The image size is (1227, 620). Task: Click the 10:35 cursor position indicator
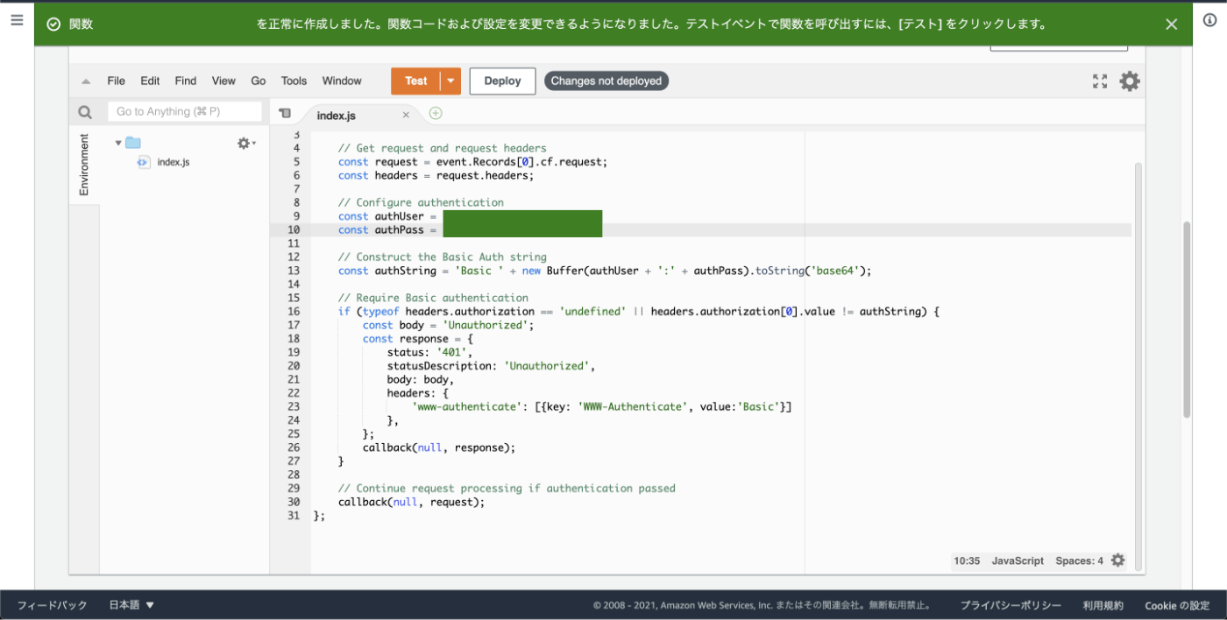pyautogui.click(x=967, y=560)
